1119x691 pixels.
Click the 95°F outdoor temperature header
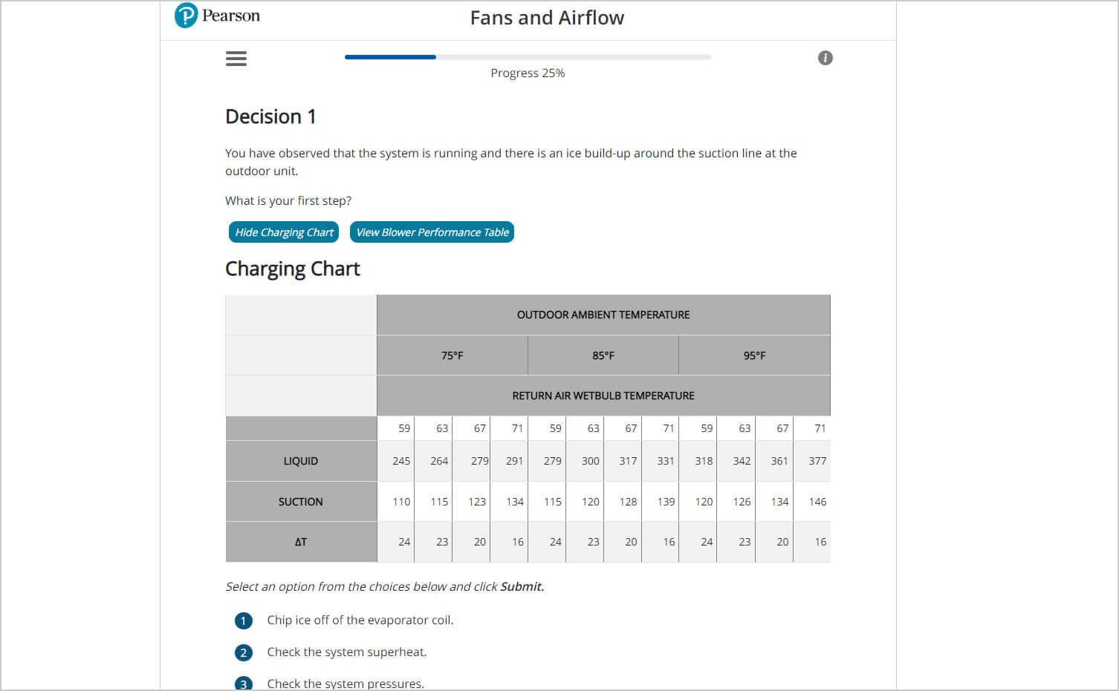754,356
